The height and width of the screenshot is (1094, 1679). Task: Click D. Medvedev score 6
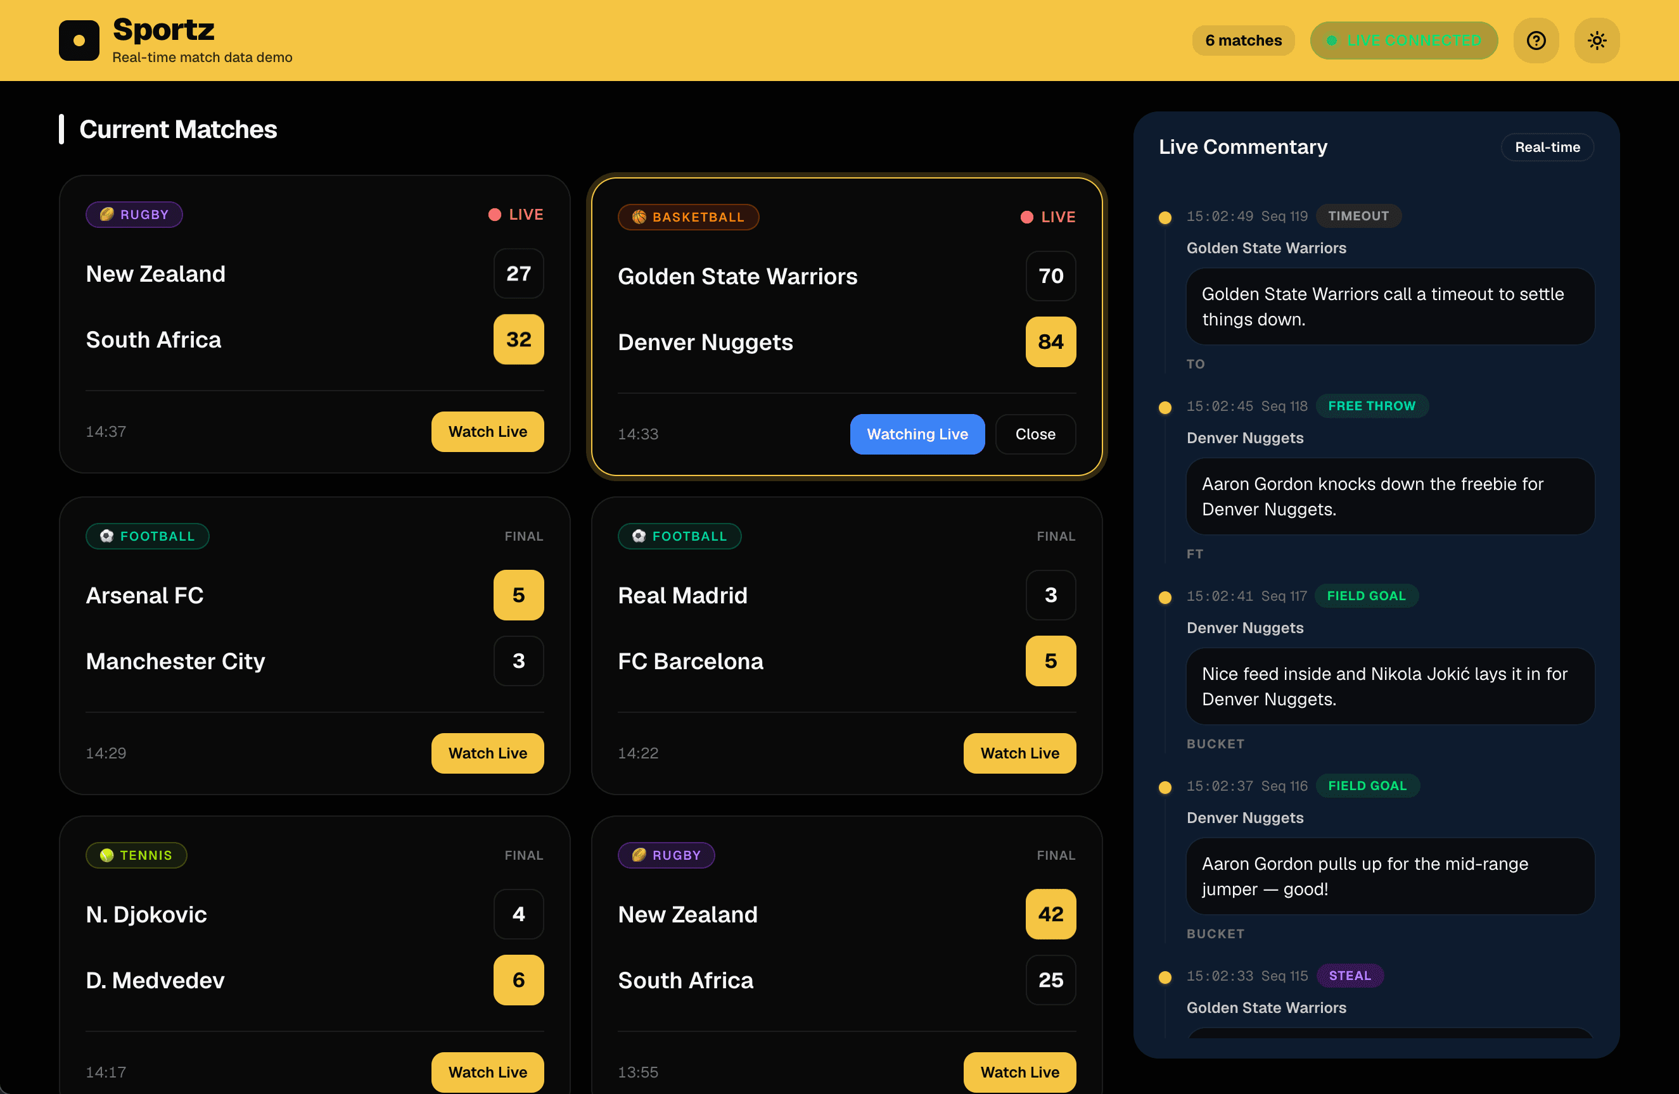(518, 980)
